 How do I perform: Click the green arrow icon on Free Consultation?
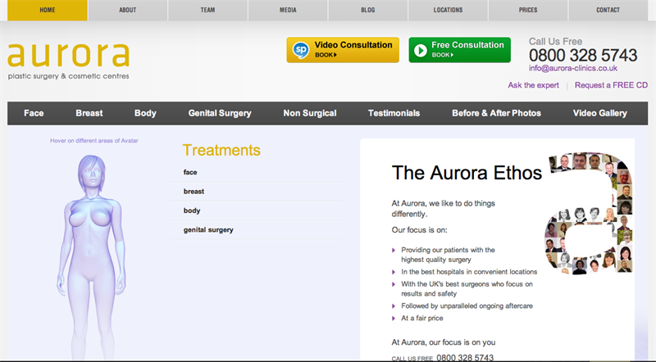(420, 50)
